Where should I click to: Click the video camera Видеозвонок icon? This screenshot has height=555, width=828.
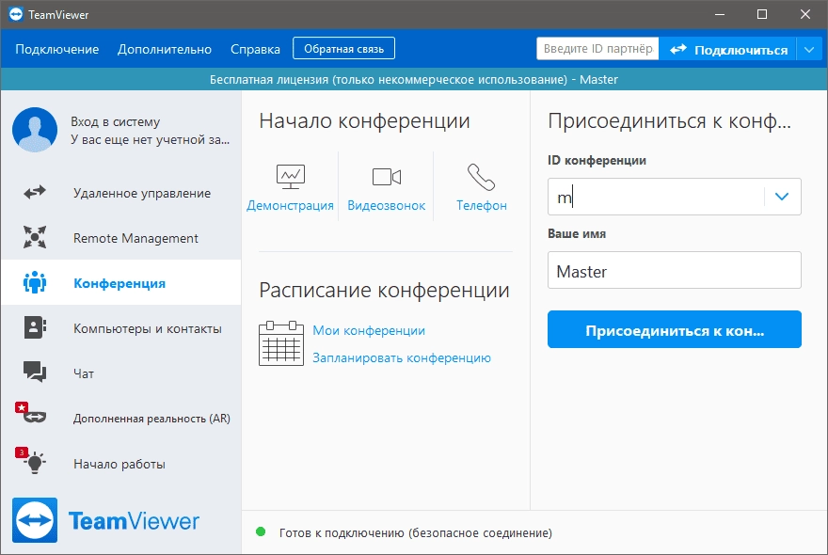(x=387, y=176)
